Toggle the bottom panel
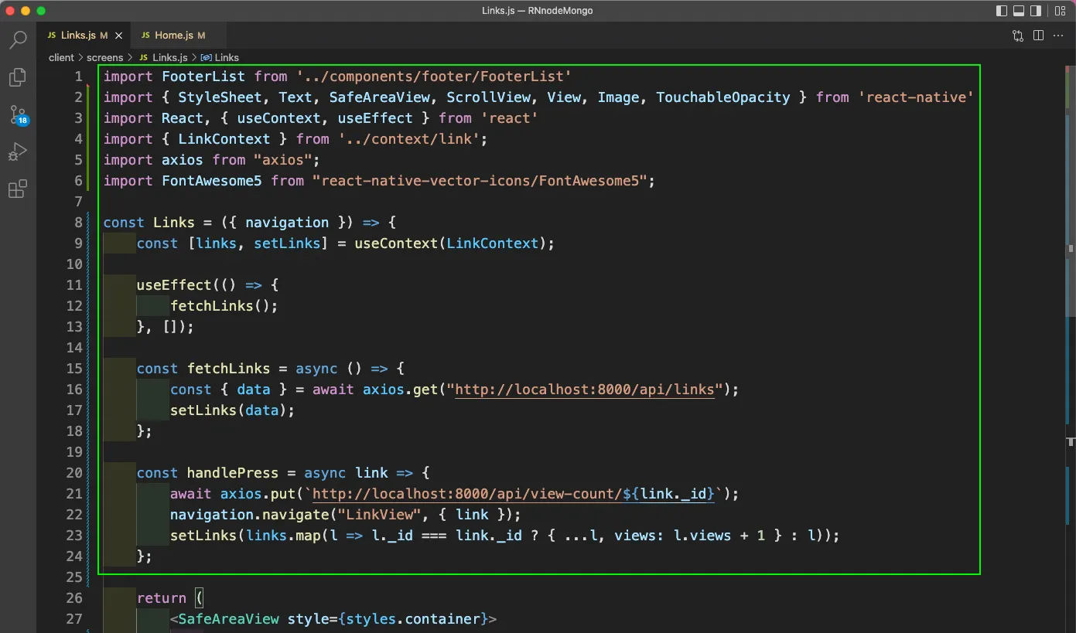Viewport: 1076px width, 633px height. [x=1019, y=11]
